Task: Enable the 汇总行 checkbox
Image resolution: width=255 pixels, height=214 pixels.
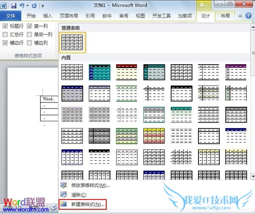Action: click(x=5, y=34)
